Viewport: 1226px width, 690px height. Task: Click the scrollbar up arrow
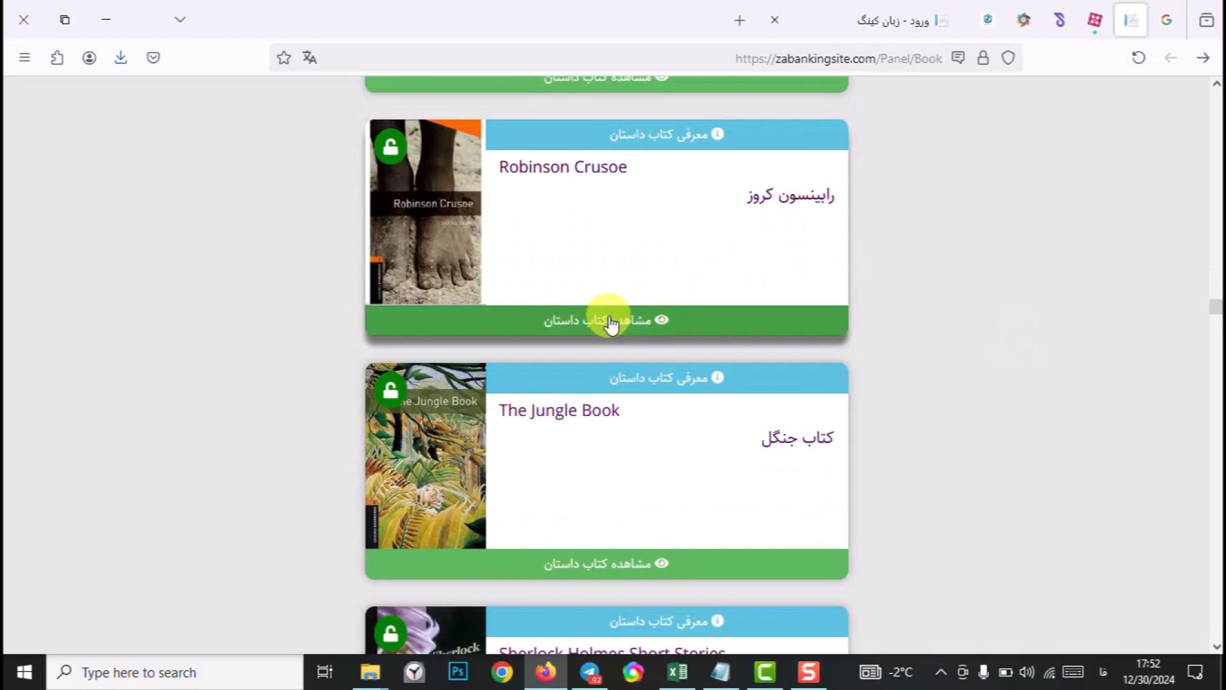pyautogui.click(x=1216, y=84)
